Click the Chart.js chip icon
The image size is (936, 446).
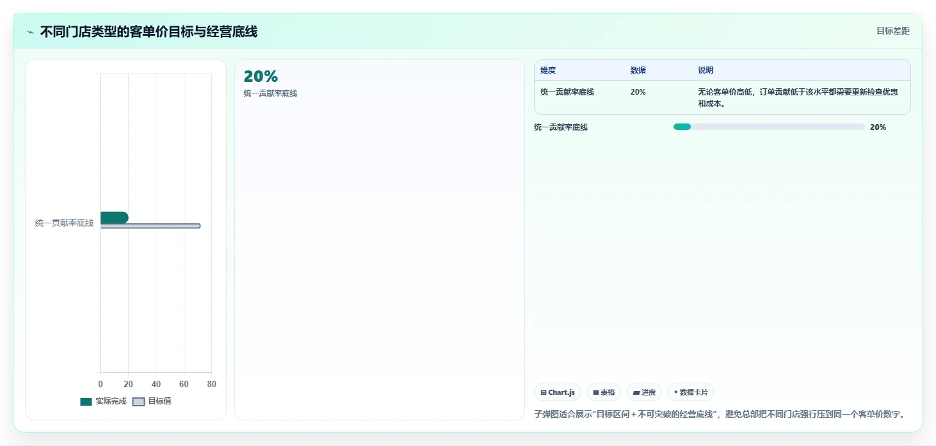(x=544, y=393)
